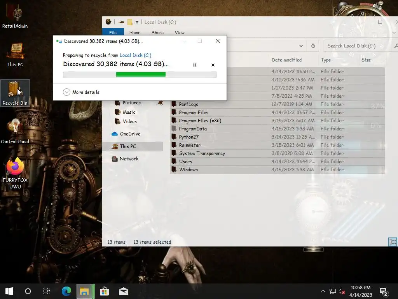Click File Explorer taskbar button

coord(85,291)
